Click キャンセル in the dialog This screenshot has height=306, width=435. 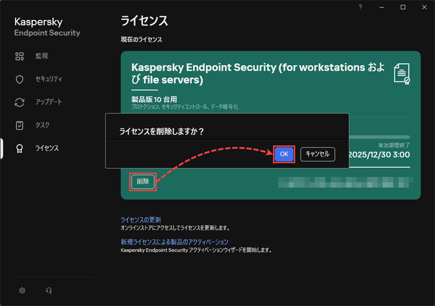(318, 154)
